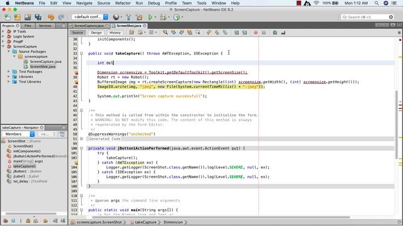Open the Debug menu in menu bar
Viewport: 403px width, 226px height.
(154, 3)
